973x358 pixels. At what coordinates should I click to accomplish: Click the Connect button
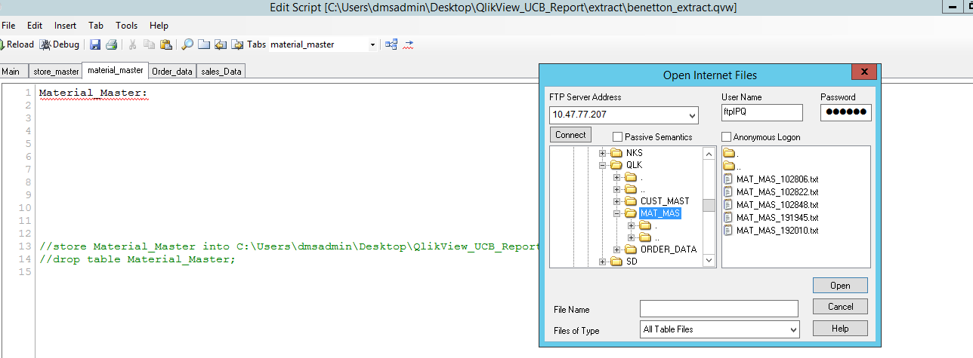[570, 135]
